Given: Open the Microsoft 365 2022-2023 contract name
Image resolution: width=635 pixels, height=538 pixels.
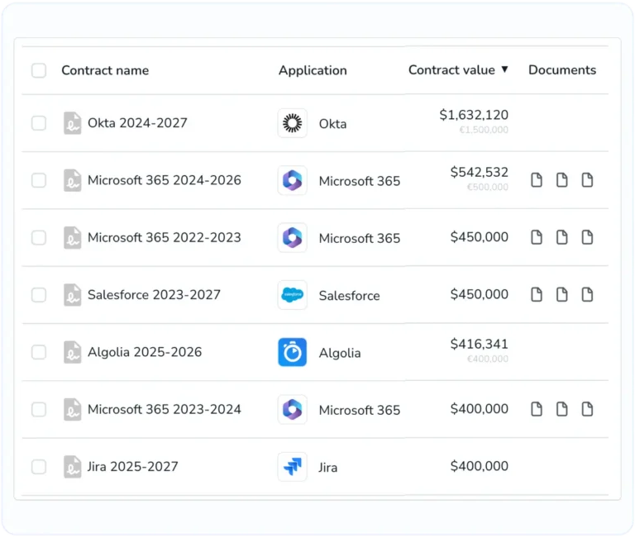Looking at the screenshot, I should click(165, 237).
